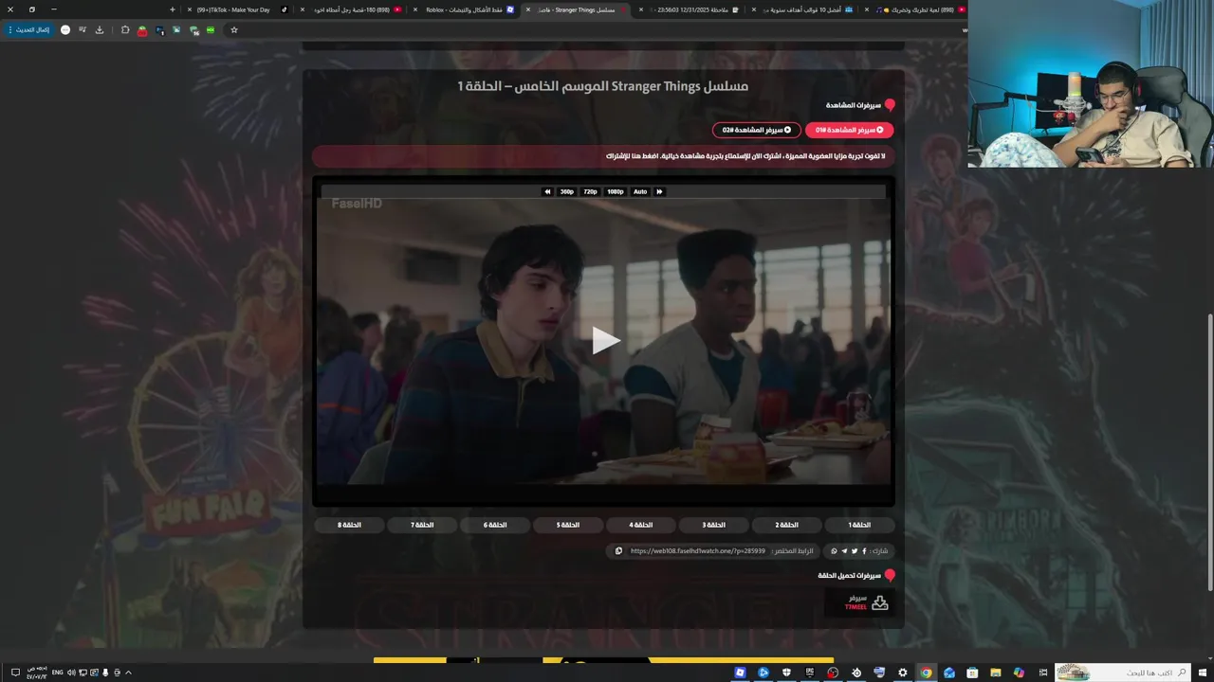Select Auto video quality
The width and height of the screenshot is (1214, 682).
[x=640, y=191]
